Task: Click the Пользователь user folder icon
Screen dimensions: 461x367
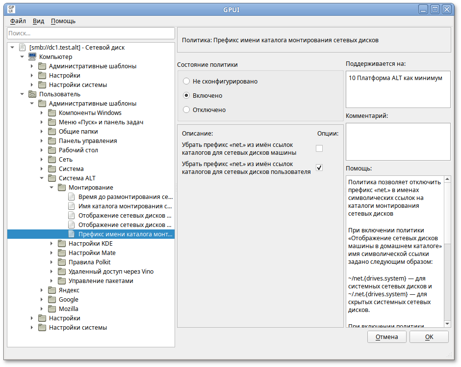Action: coord(32,94)
